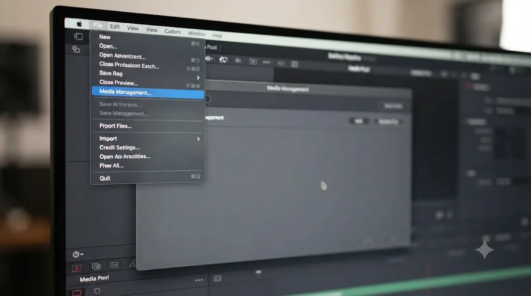Select Prport Files... menu item

[x=148, y=126]
